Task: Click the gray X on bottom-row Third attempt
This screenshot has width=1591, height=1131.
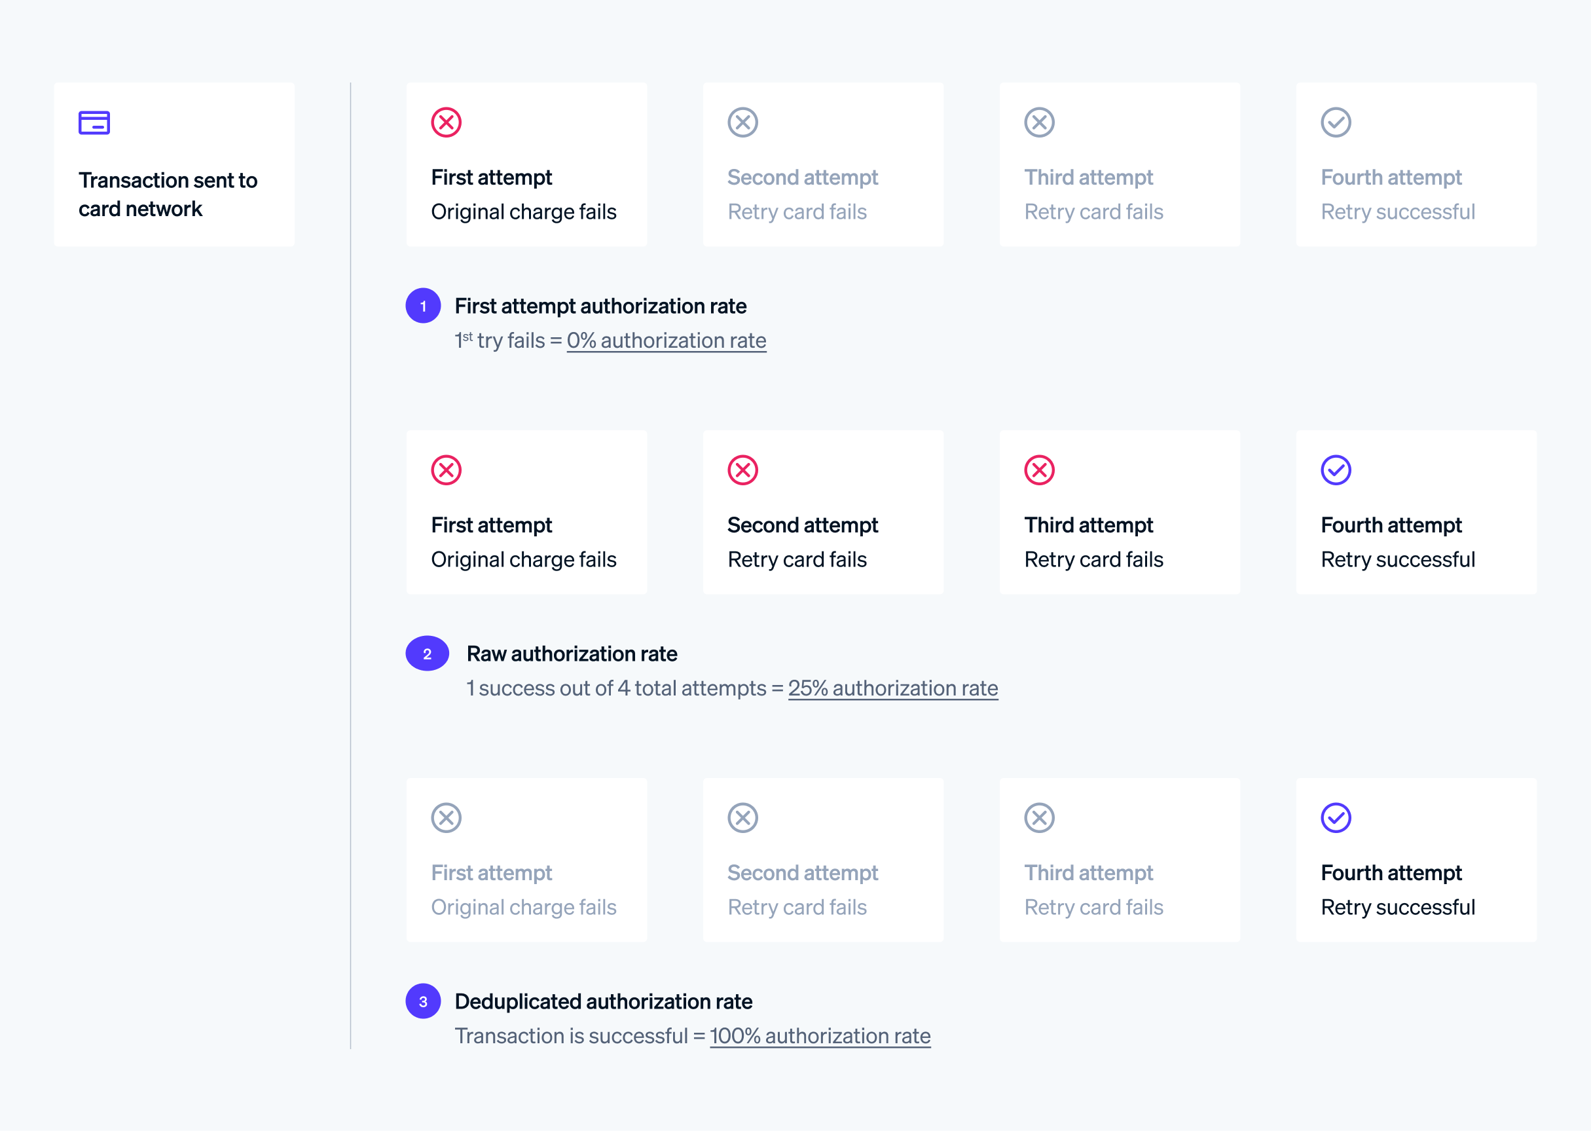Action: pyautogui.click(x=1039, y=817)
